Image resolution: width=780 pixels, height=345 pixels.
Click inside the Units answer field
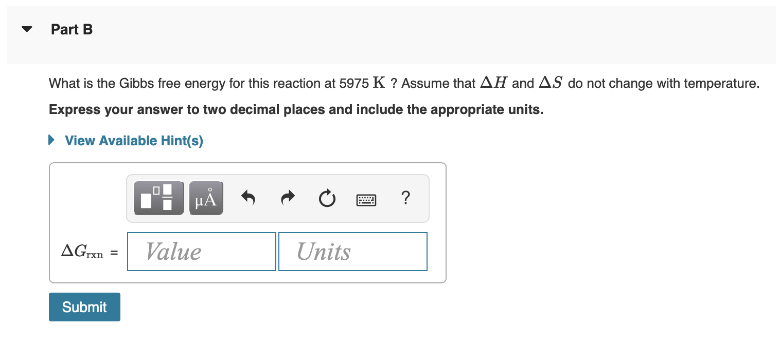(x=352, y=251)
